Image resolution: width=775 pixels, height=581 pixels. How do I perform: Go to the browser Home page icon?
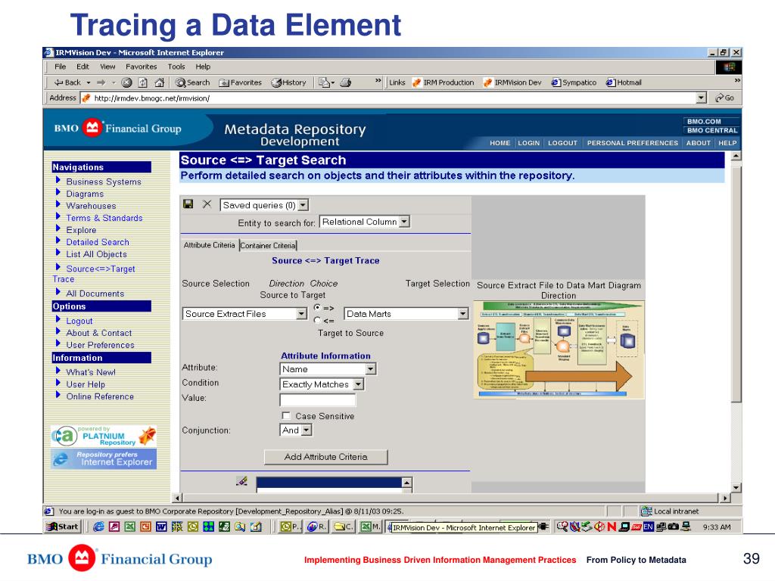tap(159, 82)
